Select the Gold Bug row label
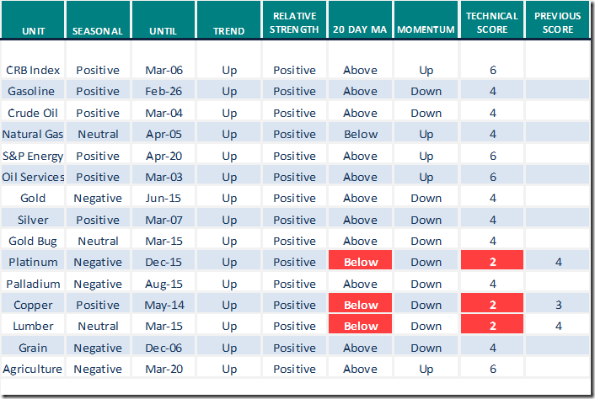The width and height of the screenshot is (595, 399). click(x=33, y=241)
